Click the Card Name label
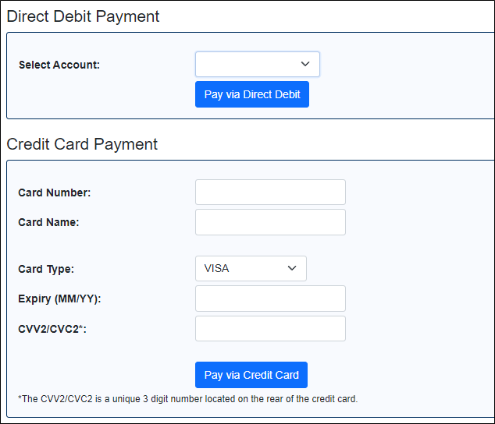 pyautogui.click(x=48, y=222)
